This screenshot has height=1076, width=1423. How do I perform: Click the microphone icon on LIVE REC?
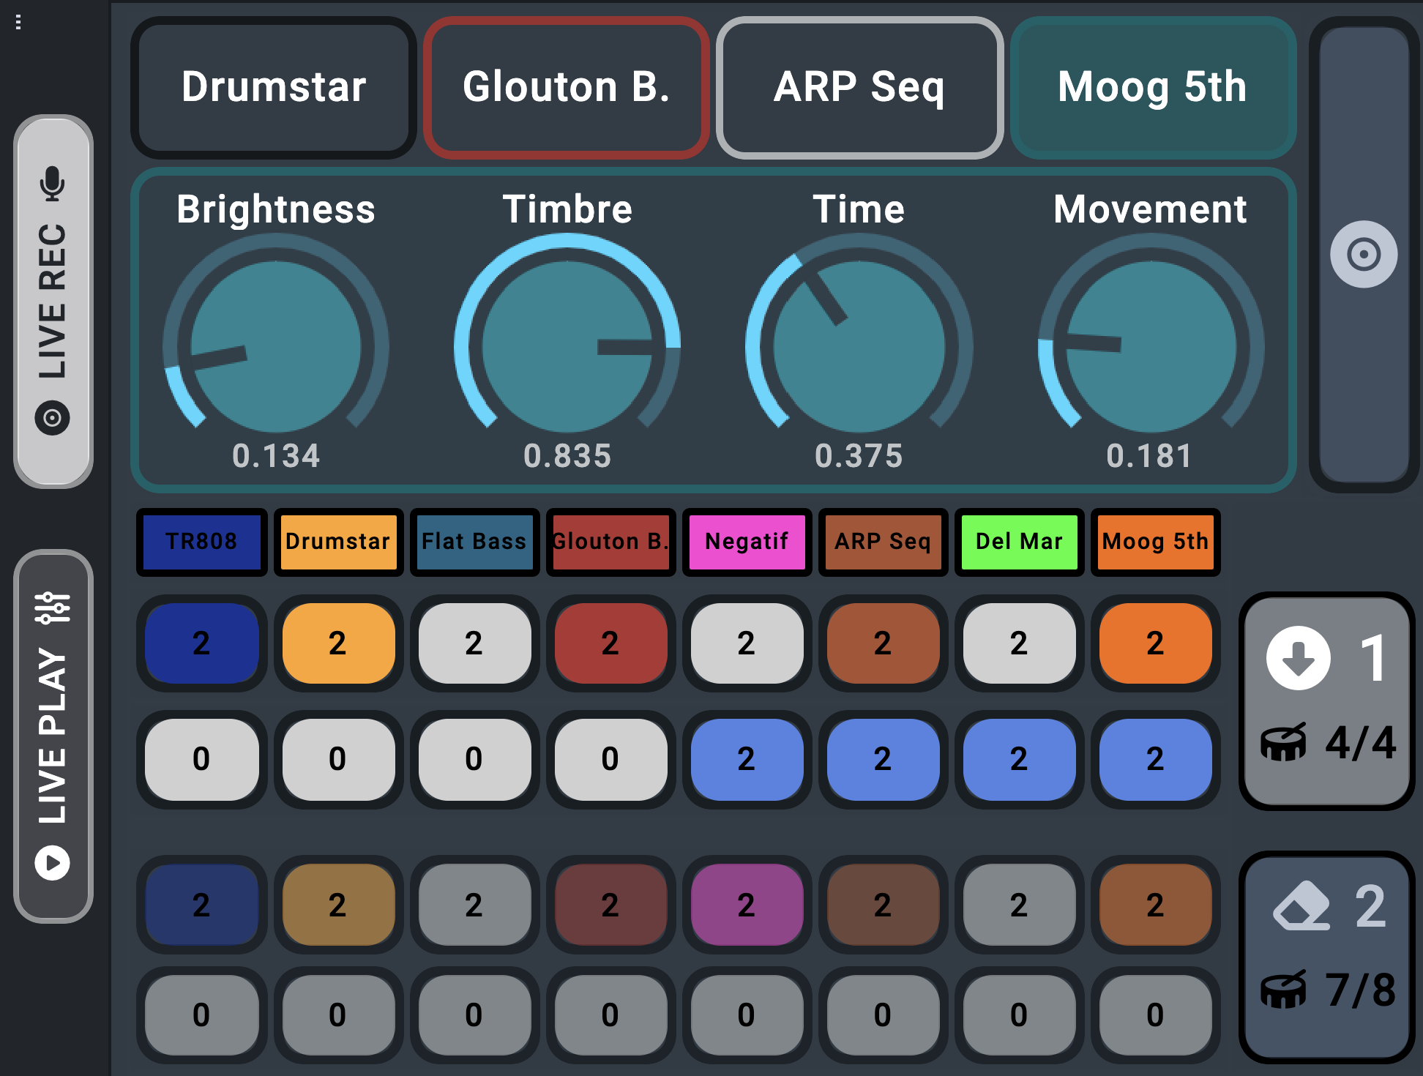53,183
